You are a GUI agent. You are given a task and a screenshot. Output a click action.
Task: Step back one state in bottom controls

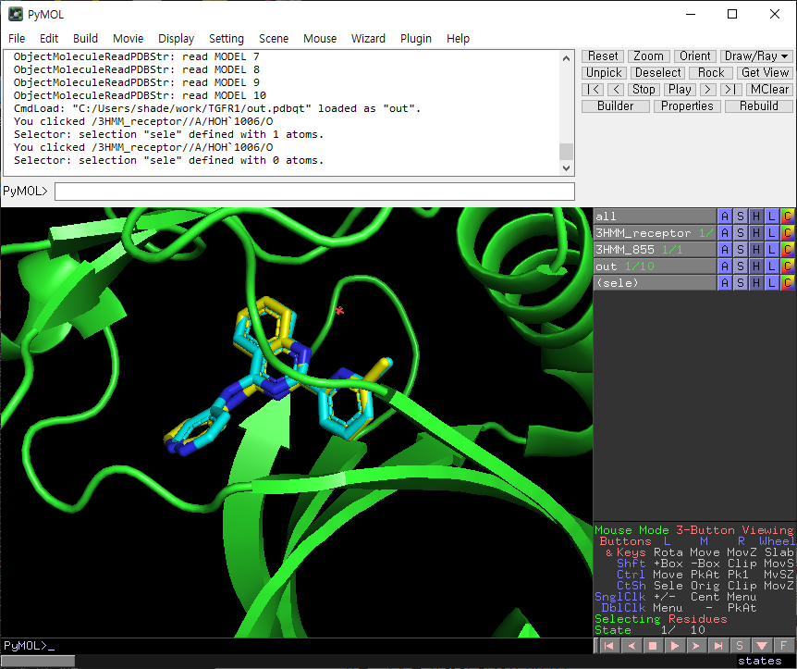point(631,646)
